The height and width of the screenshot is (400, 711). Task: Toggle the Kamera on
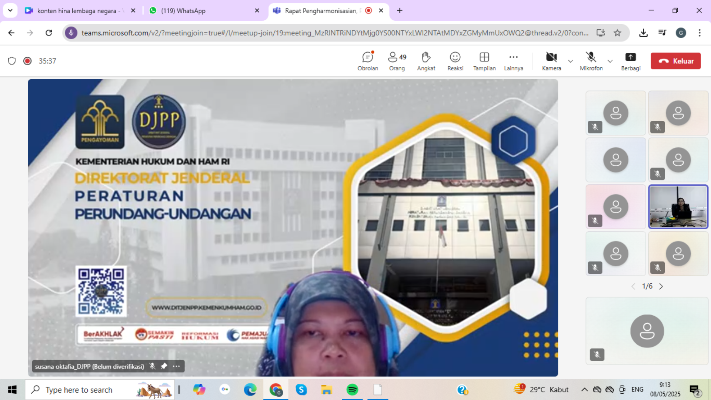coord(551,61)
